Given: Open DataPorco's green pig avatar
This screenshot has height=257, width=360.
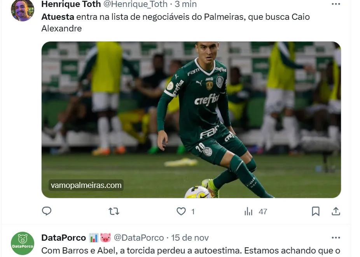Looking at the screenshot, I should (x=23, y=243).
